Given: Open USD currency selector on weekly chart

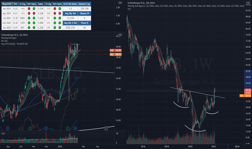Looking at the screenshot, I should click(248, 3).
